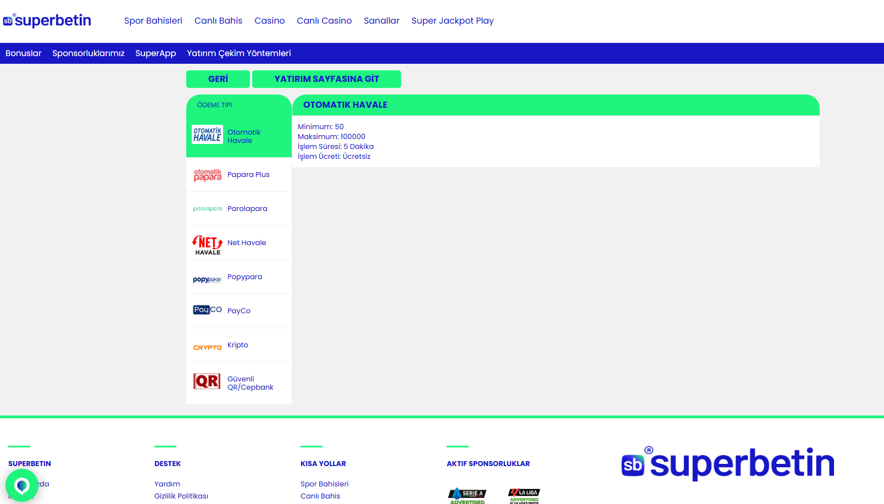884x504 pixels.
Task: Select PayCo payment type
Action: click(x=239, y=311)
